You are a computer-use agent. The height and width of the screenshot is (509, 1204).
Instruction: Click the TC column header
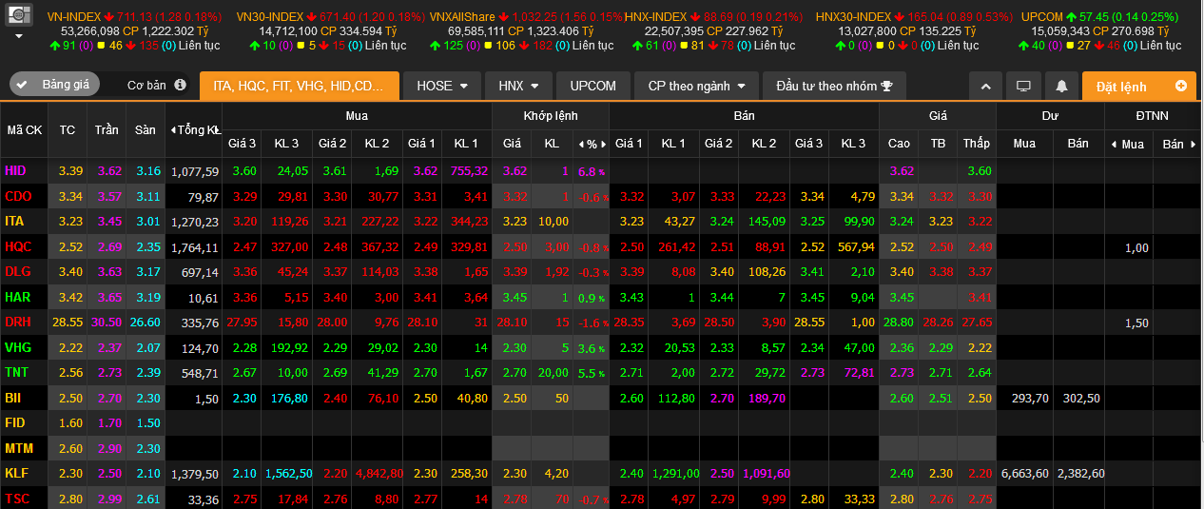click(68, 129)
